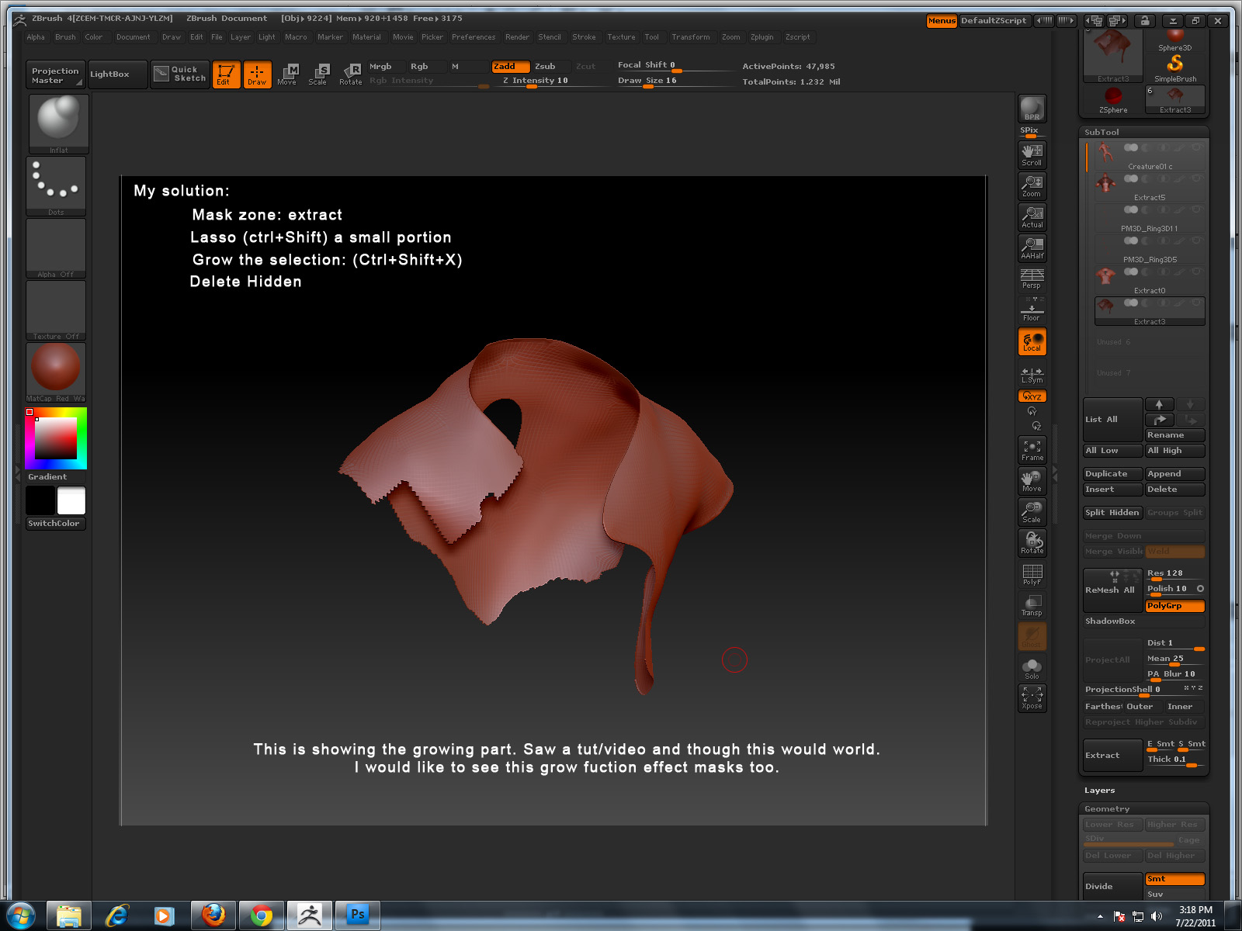Toggle Local transformations button
This screenshot has height=931, width=1242.
point(1032,342)
